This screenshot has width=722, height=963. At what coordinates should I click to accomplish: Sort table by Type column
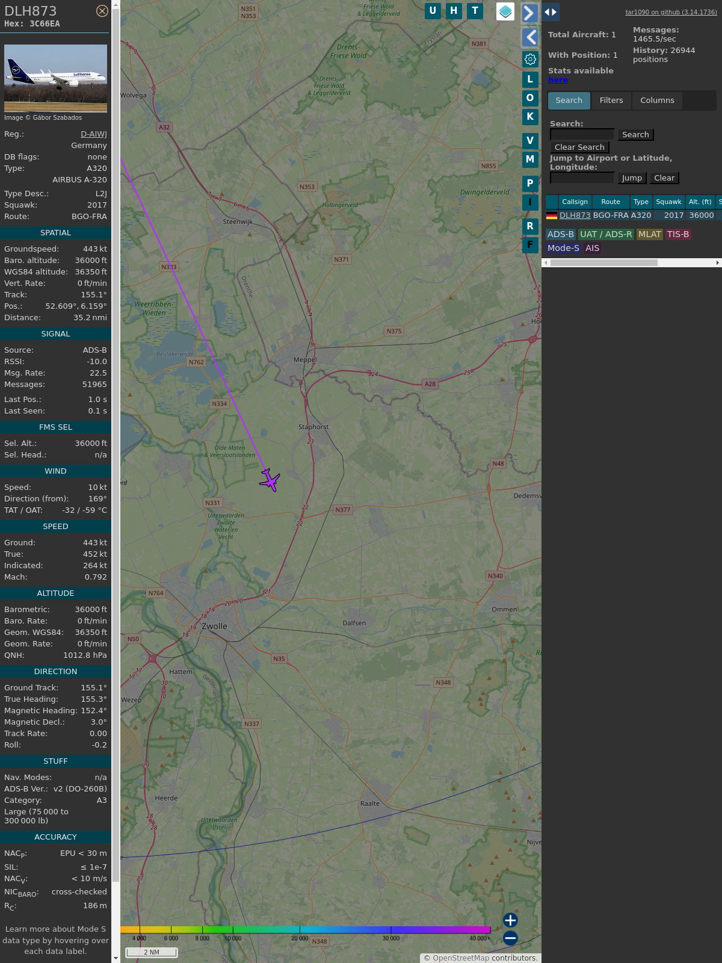click(x=641, y=202)
